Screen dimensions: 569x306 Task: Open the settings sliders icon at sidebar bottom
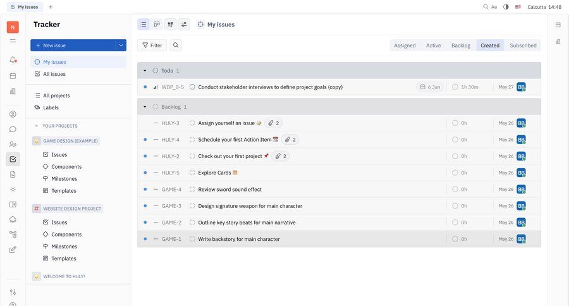(x=13, y=292)
